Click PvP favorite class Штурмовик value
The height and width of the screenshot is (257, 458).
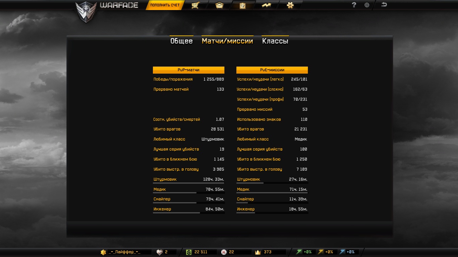pyautogui.click(x=213, y=139)
